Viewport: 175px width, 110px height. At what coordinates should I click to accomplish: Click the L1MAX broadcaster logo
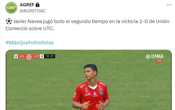coord(154,56)
